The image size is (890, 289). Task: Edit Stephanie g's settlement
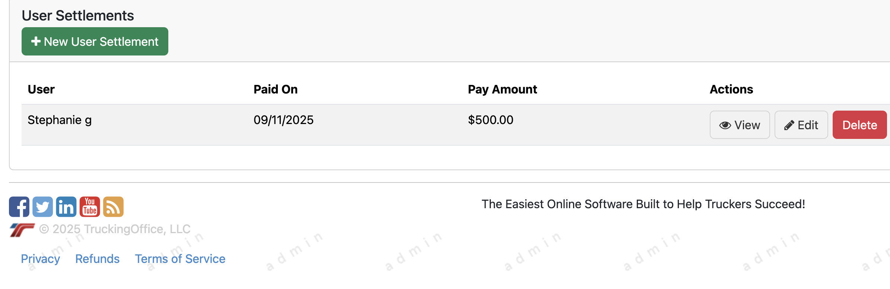(x=801, y=125)
